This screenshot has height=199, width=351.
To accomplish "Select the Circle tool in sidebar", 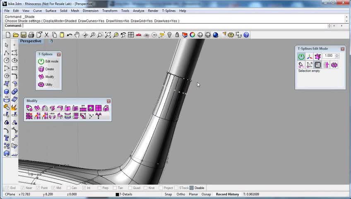I will pyautogui.click(x=7, y=61).
